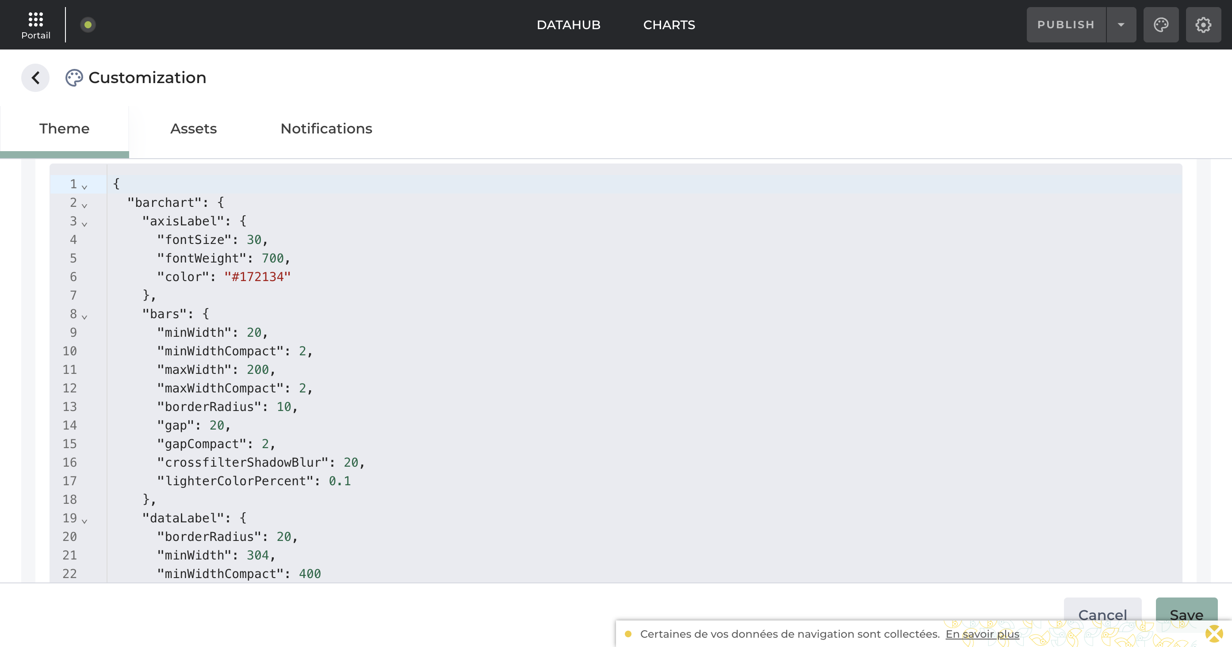Click the palette icon next to Customization title

74,77
